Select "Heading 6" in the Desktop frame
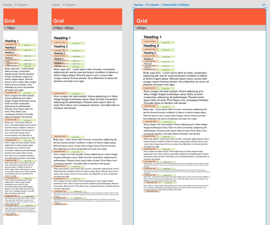The height and width of the screenshot is (225, 270). (x=147, y=68)
